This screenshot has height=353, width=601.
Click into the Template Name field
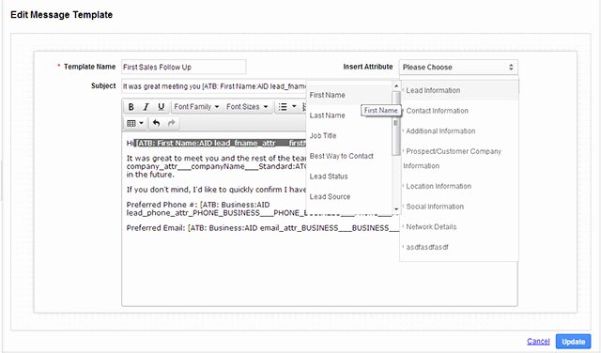coord(184,67)
